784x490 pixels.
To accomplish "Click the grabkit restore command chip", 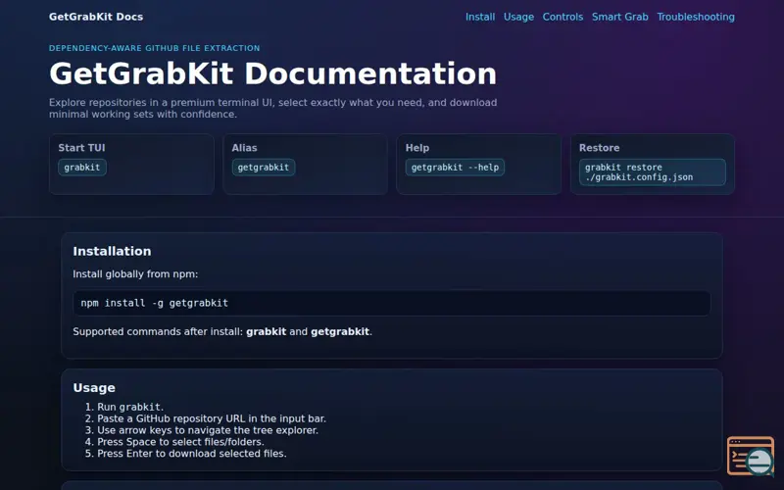I will [x=652, y=172].
